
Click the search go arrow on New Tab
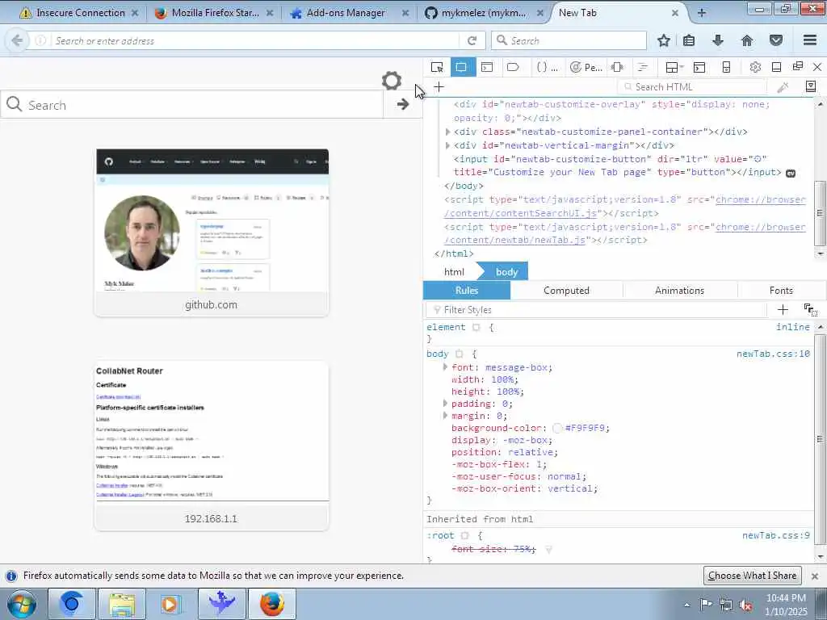pos(403,104)
